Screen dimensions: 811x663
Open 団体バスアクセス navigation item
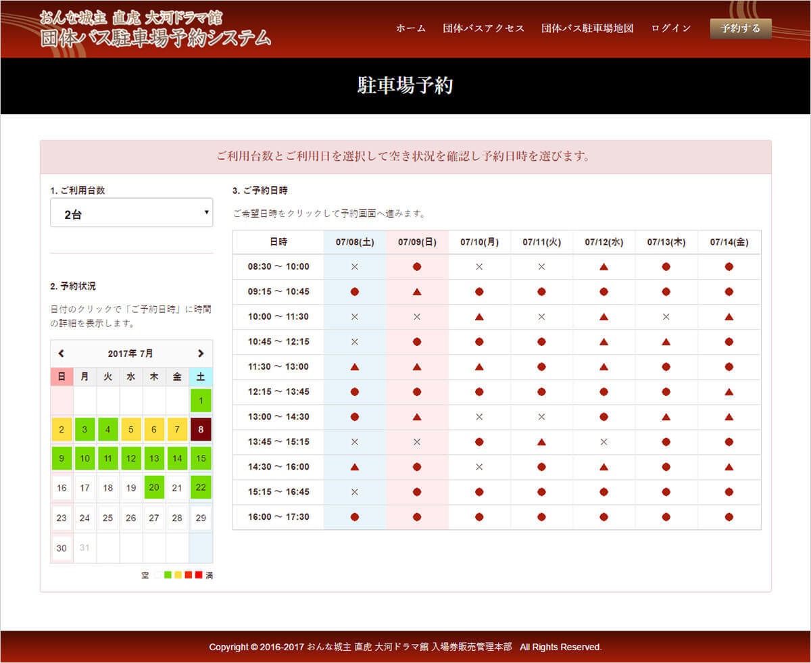click(x=484, y=28)
